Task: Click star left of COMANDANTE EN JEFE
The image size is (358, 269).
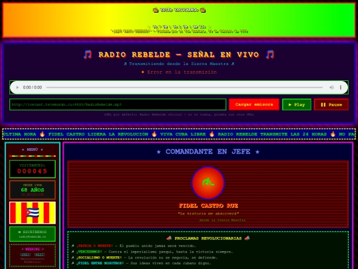Action: click(x=158, y=152)
